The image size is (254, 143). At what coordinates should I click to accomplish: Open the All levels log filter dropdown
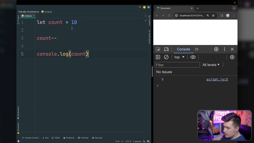click(x=211, y=65)
